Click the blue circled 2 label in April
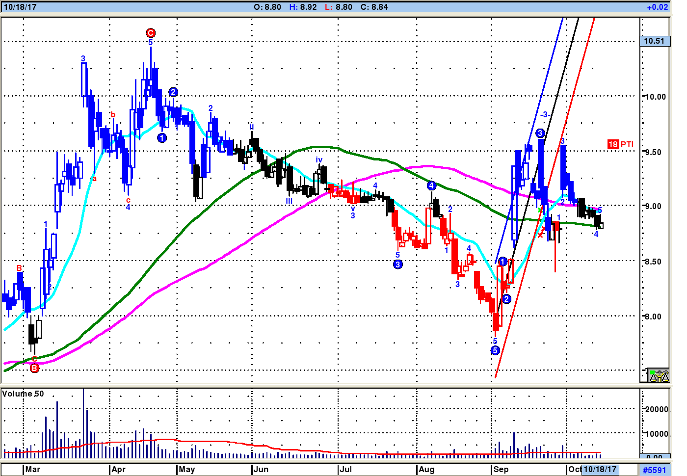Viewport: 687px width, 476px height. point(173,92)
